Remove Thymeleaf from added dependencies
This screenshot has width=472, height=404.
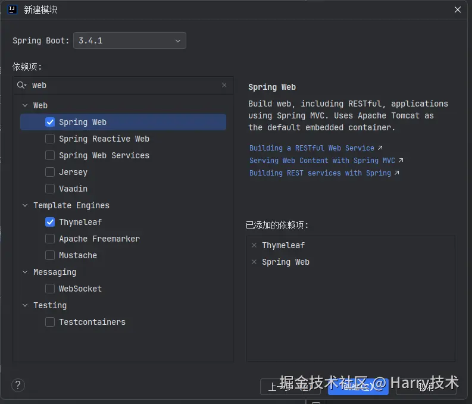[x=254, y=245]
